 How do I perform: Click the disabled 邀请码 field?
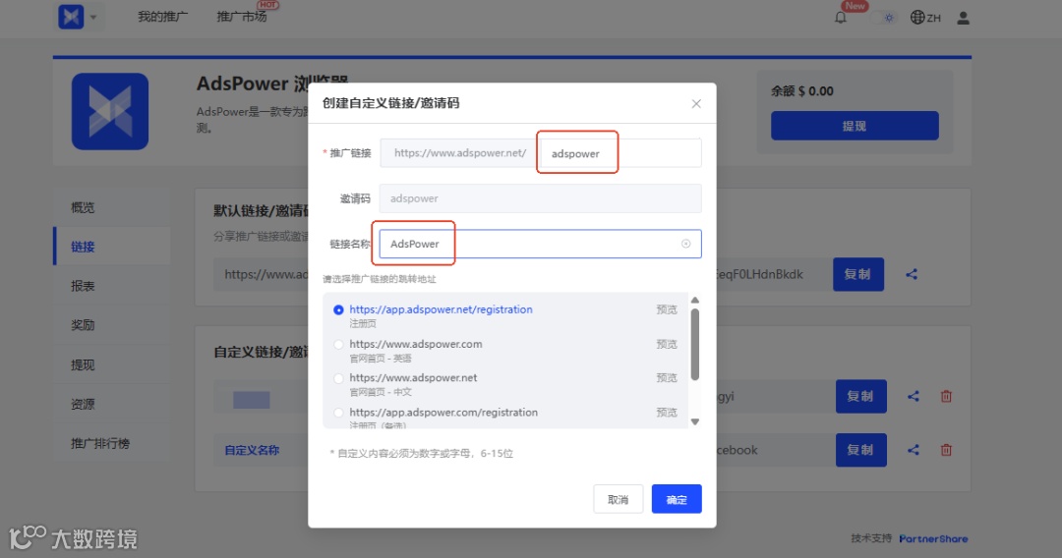pyautogui.click(x=541, y=198)
